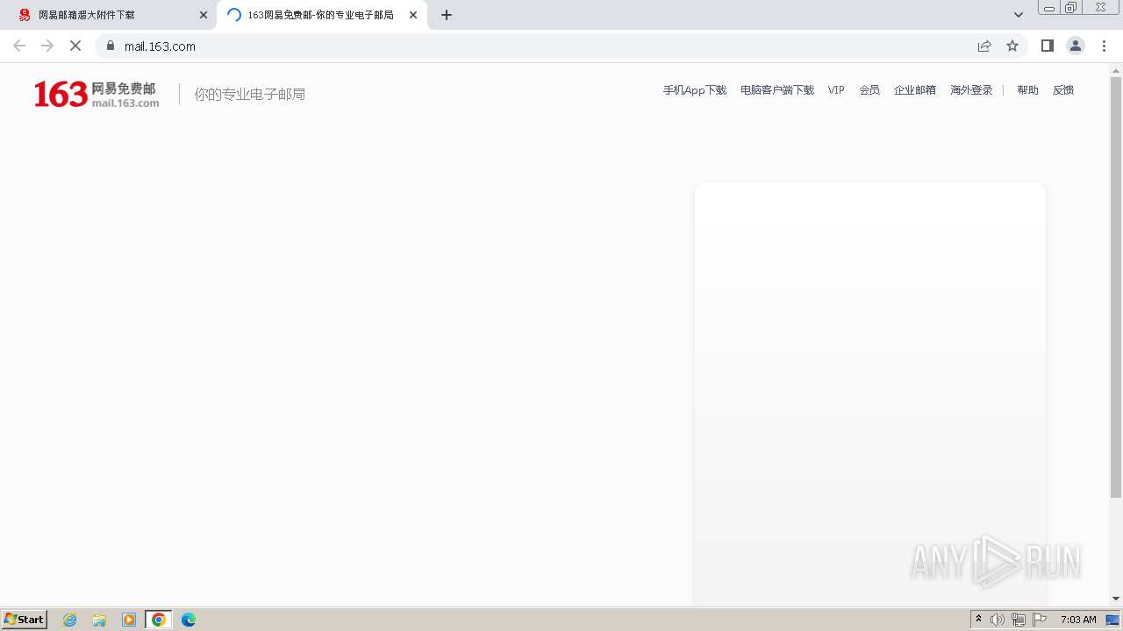Open the network status icon
The width and height of the screenshot is (1123, 631).
1019,620
